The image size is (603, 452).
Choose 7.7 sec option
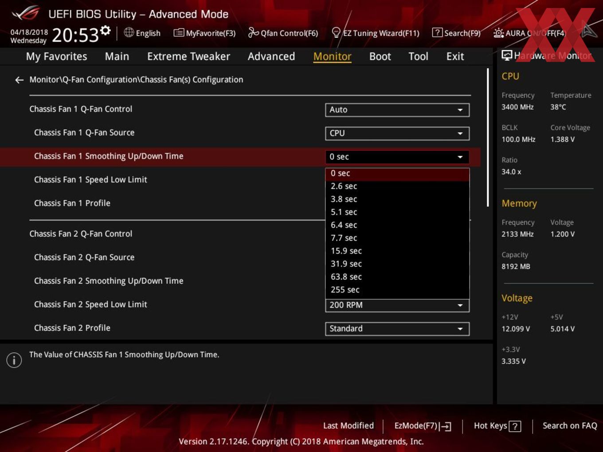point(397,238)
